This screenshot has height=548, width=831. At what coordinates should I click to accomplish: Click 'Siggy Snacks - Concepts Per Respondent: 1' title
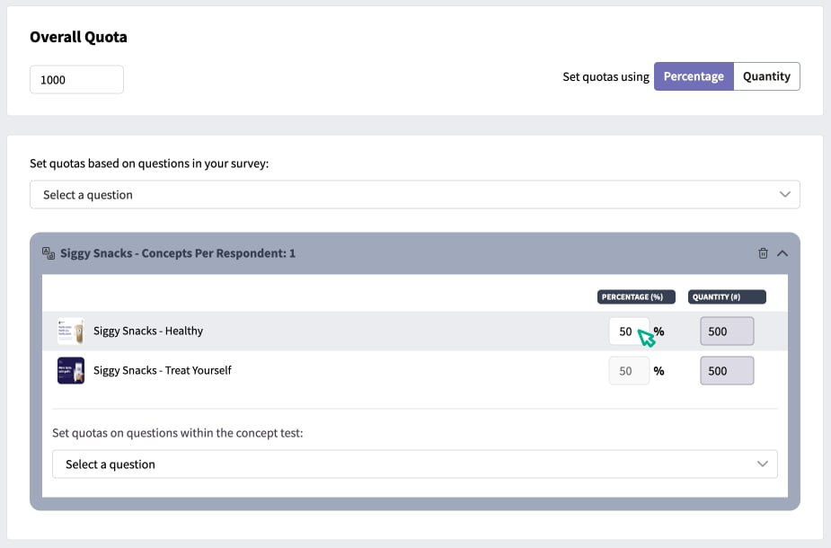[x=178, y=253]
